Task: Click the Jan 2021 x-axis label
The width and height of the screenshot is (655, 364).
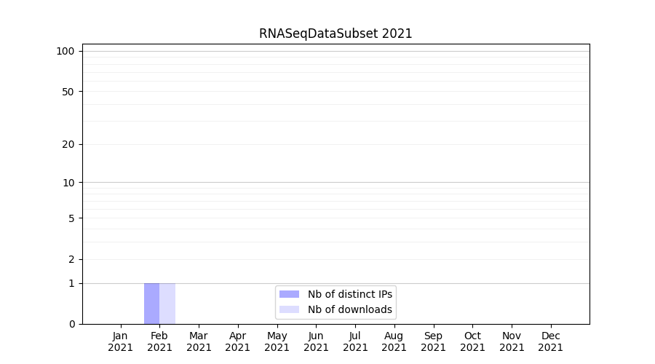Action: pyautogui.click(x=120, y=341)
